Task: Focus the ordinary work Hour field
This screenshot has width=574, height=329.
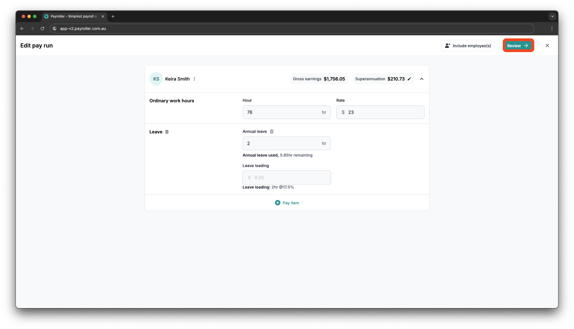Action: [x=287, y=112]
